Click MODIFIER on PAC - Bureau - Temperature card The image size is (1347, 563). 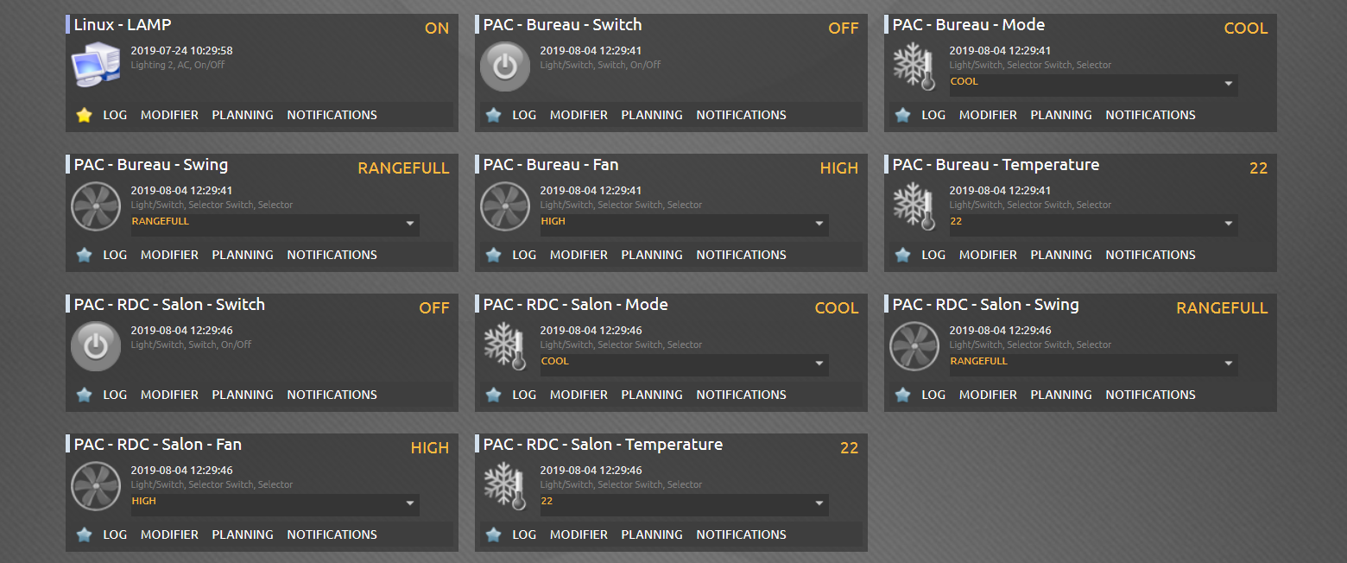pos(988,255)
